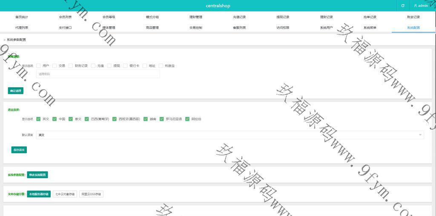This screenshot has width=436, height=216.
Task: Focus the 清理密码 input field
Action: click(x=98, y=74)
